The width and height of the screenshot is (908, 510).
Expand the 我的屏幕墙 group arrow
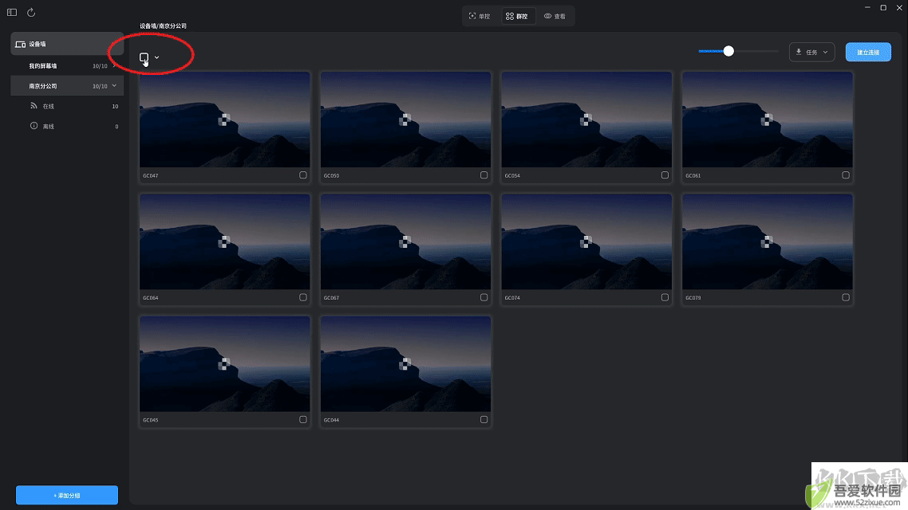(x=115, y=66)
